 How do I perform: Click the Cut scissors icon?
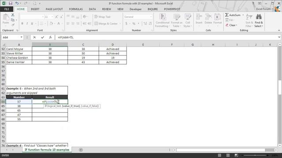[x=13, y=15]
